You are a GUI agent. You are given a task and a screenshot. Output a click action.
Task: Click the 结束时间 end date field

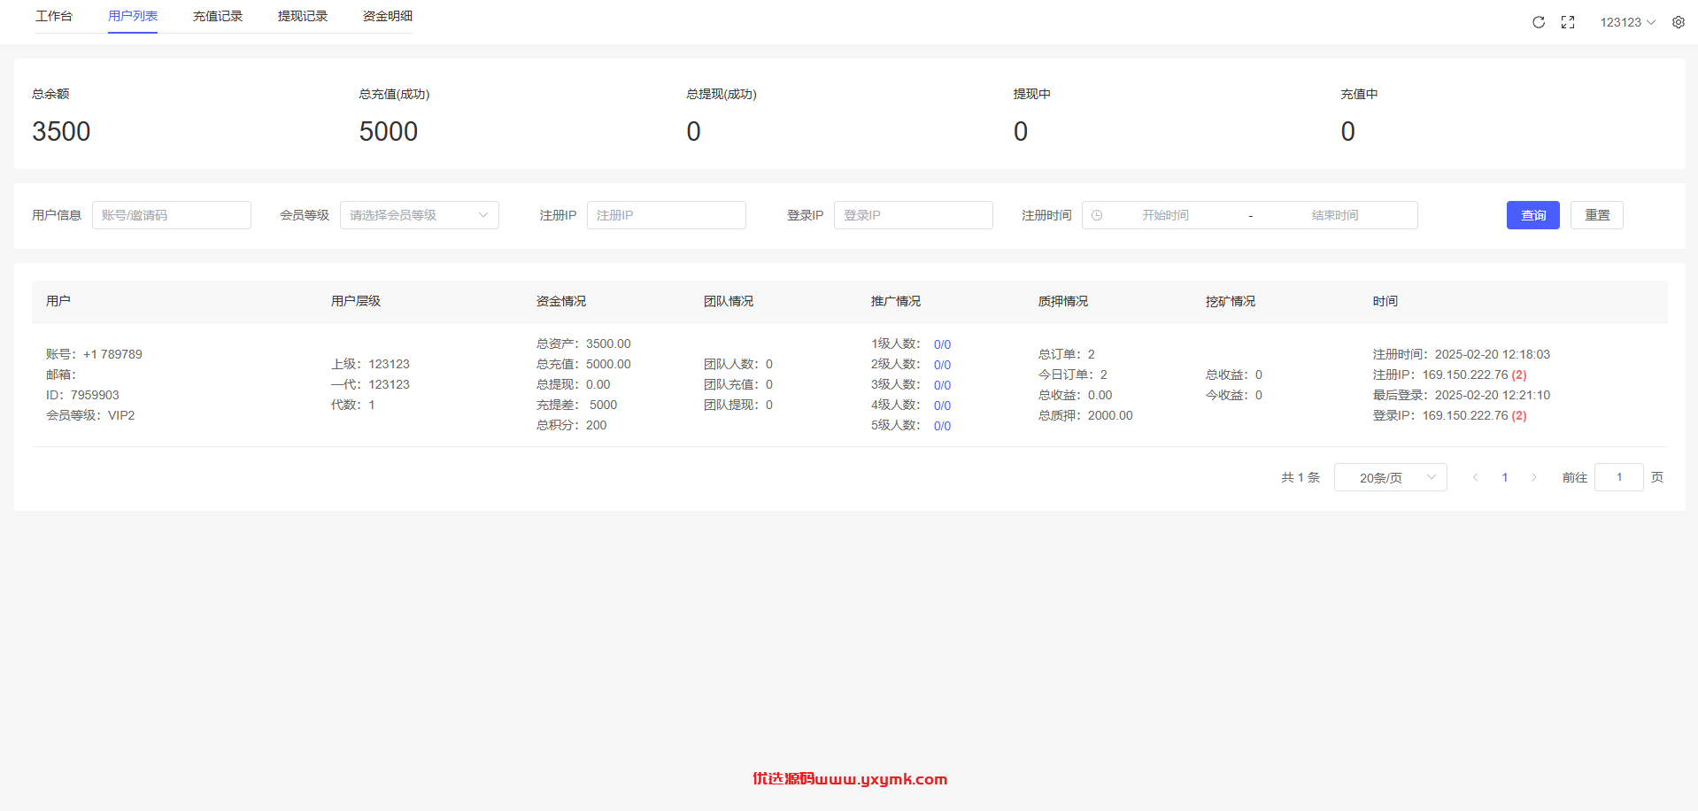[x=1335, y=215]
